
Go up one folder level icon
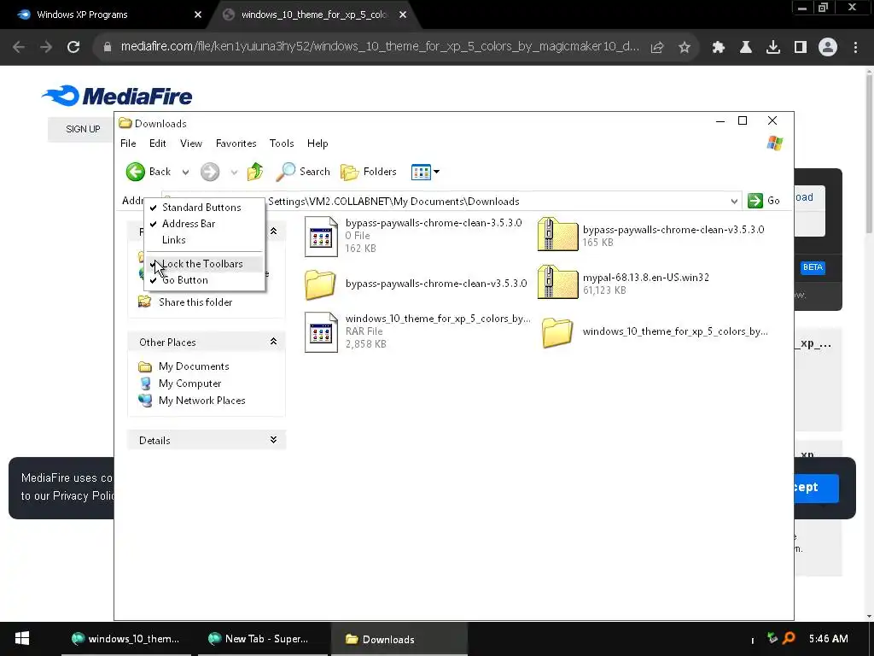tap(255, 172)
